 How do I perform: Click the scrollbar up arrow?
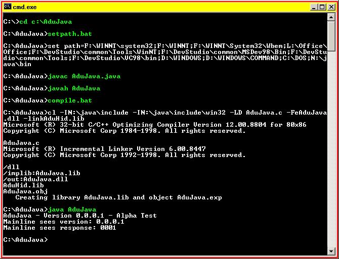pos(331,17)
